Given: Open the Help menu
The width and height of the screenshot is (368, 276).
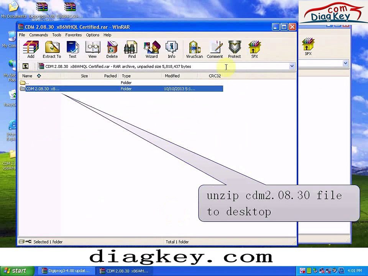Looking at the screenshot, I should point(107,35).
